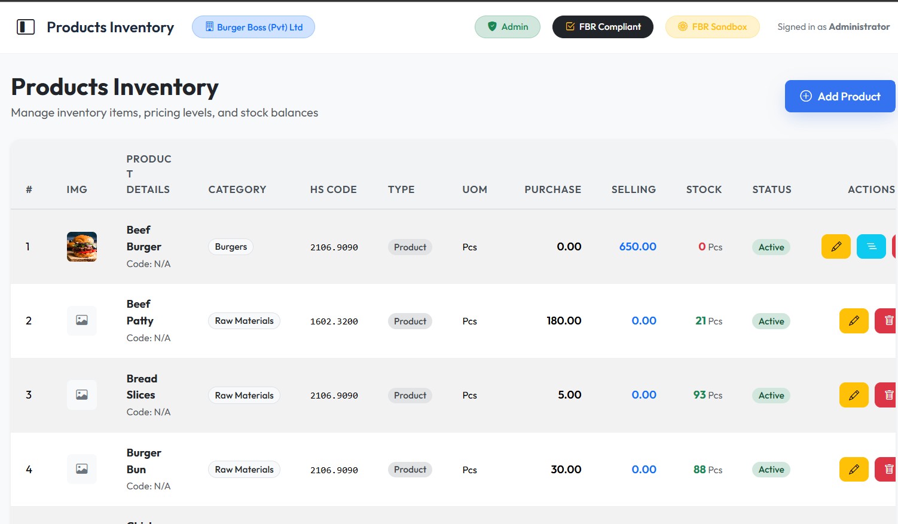This screenshot has height=524, width=898.
Task: Open Beef Burger recipe list icon
Action: coord(871,247)
